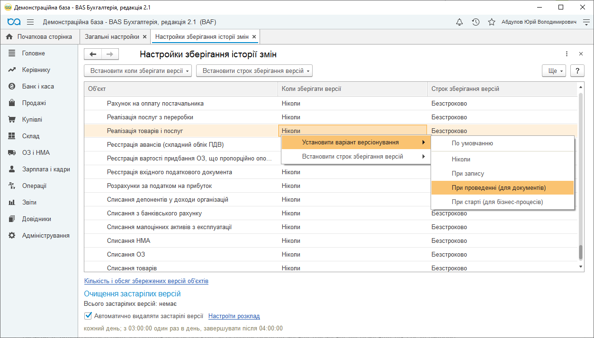Choose Ніколи in the versioning submenu
The image size is (594, 338).
coord(503,160)
